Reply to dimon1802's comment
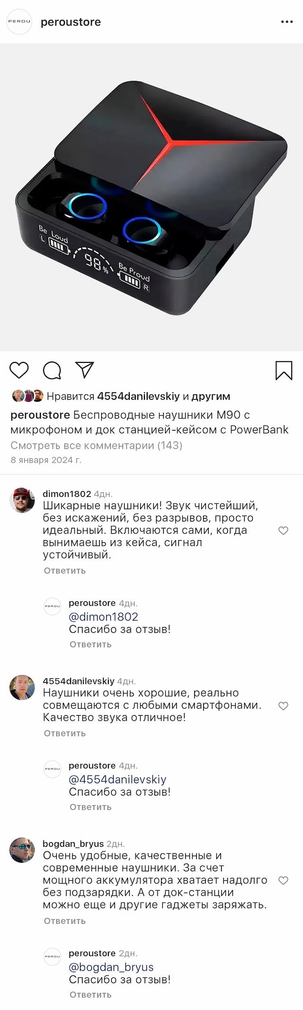Screen dimensions: 303x1010 [x=65, y=571]
